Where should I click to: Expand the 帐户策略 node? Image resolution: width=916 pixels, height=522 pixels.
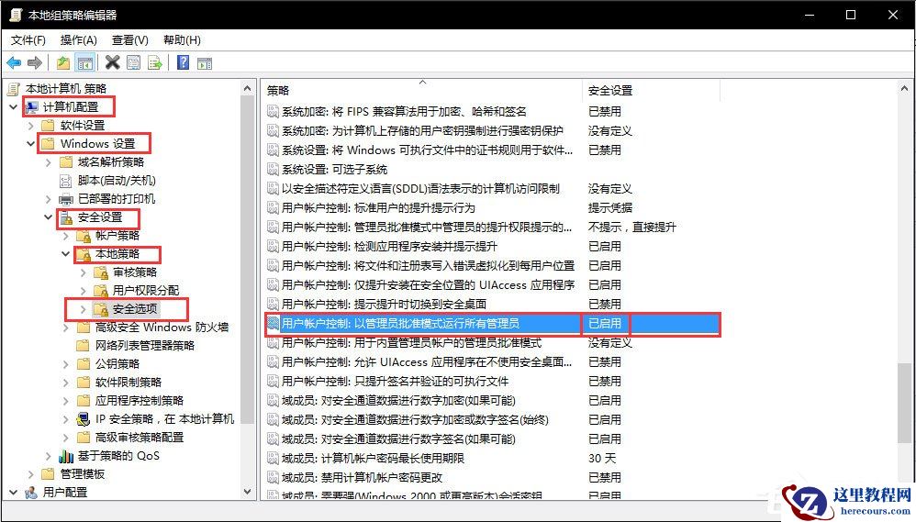(x=66, y=236)
